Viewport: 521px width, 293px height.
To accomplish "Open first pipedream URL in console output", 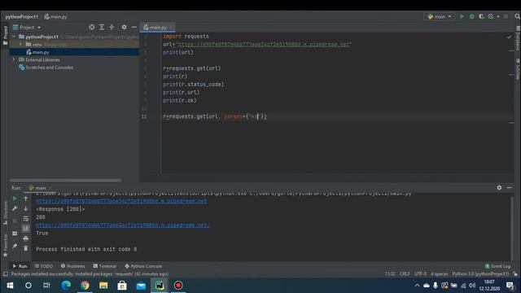I will pyautogui.click(x=121, y=201).
